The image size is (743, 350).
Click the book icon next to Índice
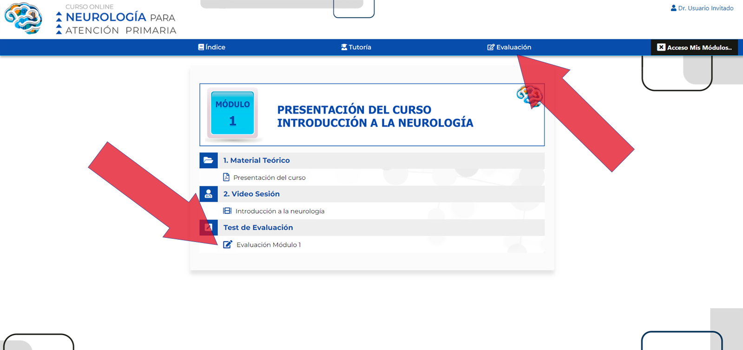coord(201,47)
